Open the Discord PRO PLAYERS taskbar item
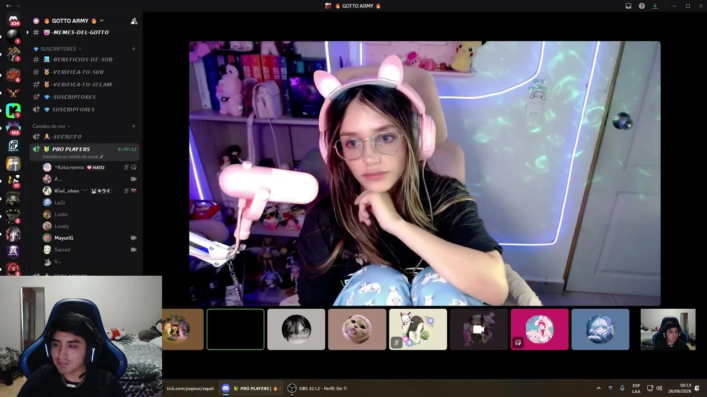Viewport: 707px width, 397px height. pyautogui.click(x=250, y=389)
